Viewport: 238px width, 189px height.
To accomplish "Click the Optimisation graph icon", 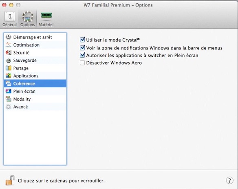I will [x=9, y=45].
